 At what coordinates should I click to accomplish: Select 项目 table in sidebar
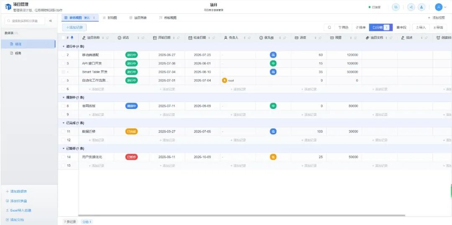click(28, 44)
